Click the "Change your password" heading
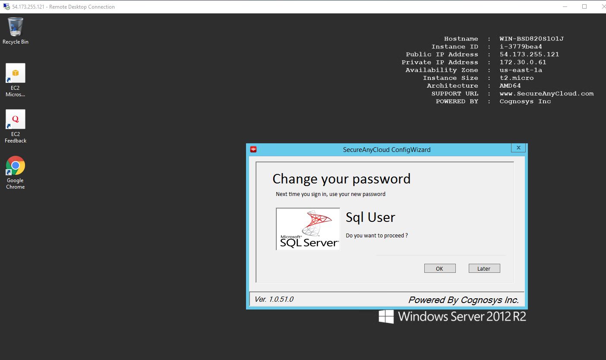 coord(341,179)
